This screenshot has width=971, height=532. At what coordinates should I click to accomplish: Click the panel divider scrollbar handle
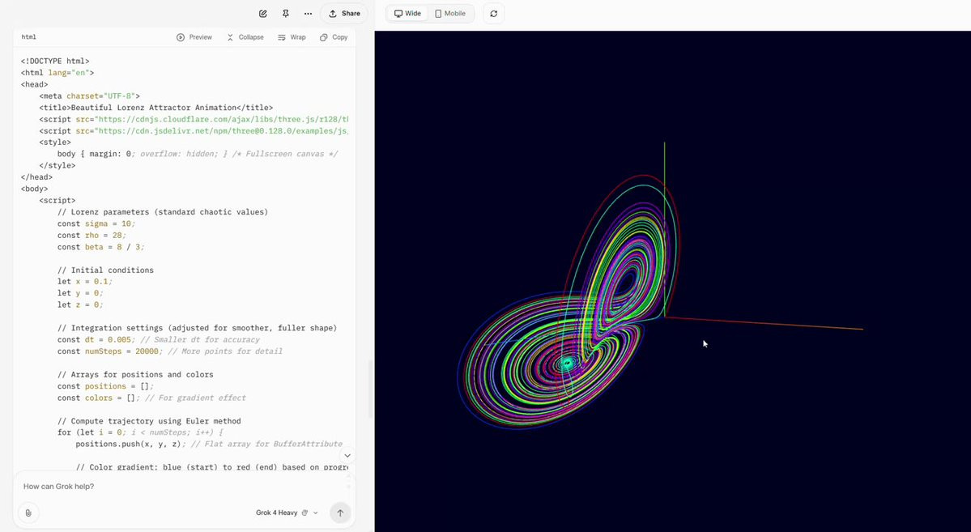click(371, 389)
